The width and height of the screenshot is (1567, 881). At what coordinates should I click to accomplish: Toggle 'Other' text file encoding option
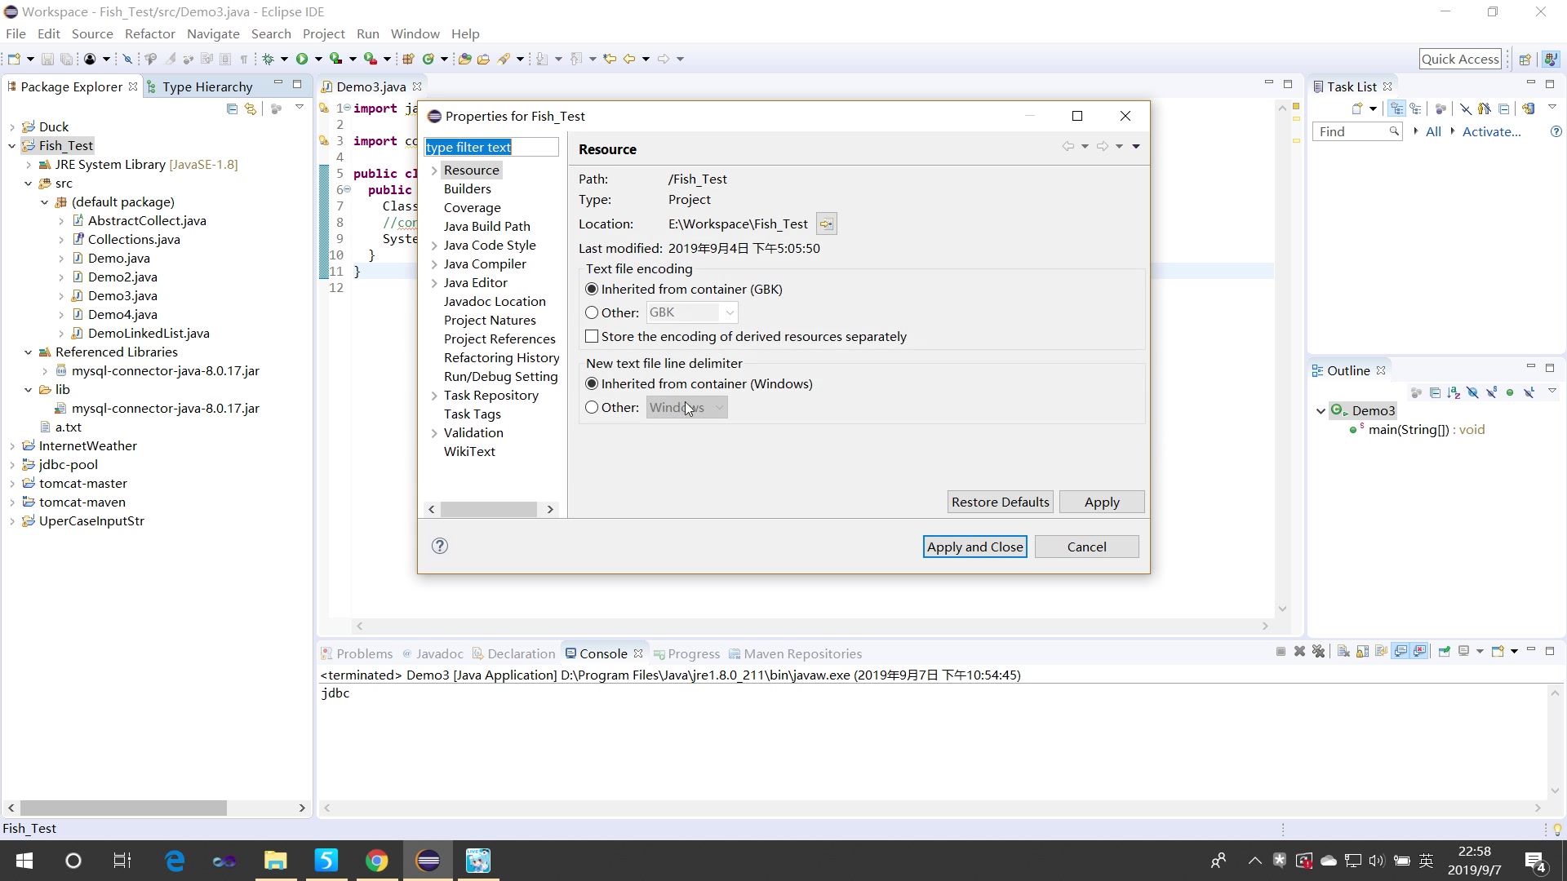[x=592, y=313]
